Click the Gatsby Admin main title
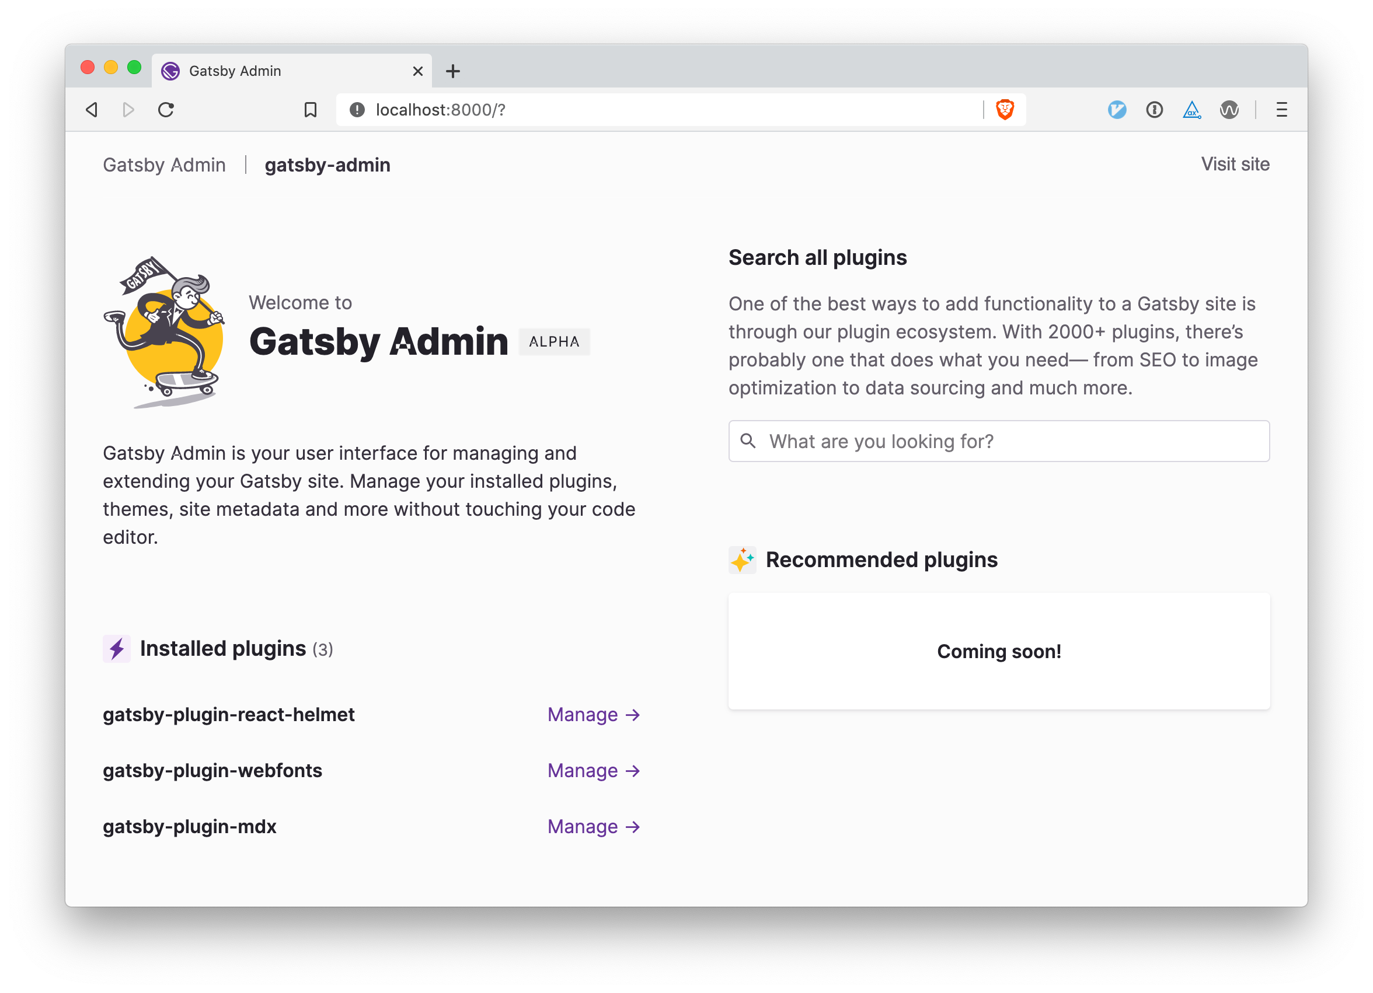 click(x=379, y=342)
